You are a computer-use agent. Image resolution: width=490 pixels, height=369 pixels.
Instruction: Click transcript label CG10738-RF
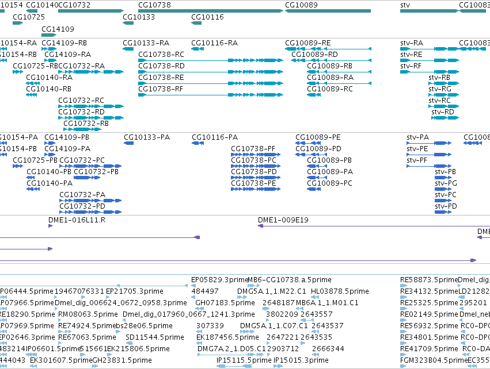pos(161,89)
